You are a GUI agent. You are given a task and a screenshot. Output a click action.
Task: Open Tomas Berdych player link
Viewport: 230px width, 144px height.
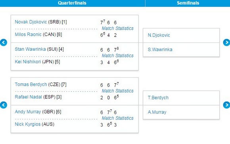31,84
